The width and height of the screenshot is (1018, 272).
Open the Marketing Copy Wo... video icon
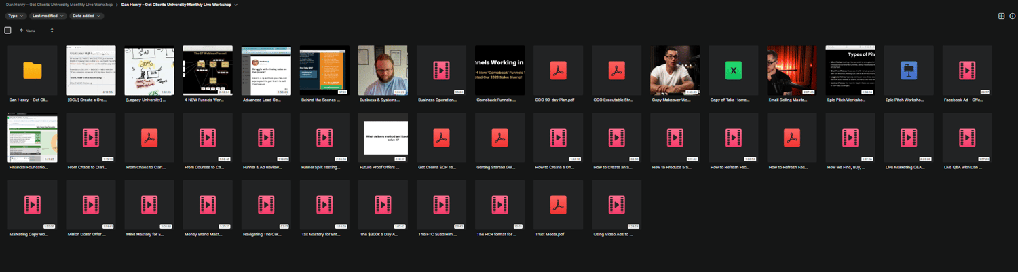(33, 204)
